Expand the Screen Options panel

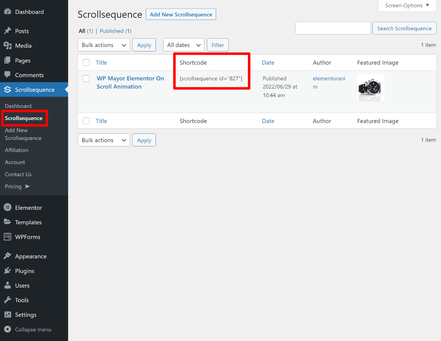pyautogui.click(x=407, y=6)
